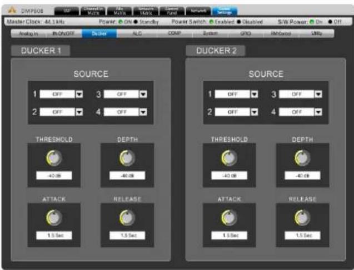The width and height of the screenshot is (354, 270).
Task: Open the DSP top tab
Action: point(67,11)
